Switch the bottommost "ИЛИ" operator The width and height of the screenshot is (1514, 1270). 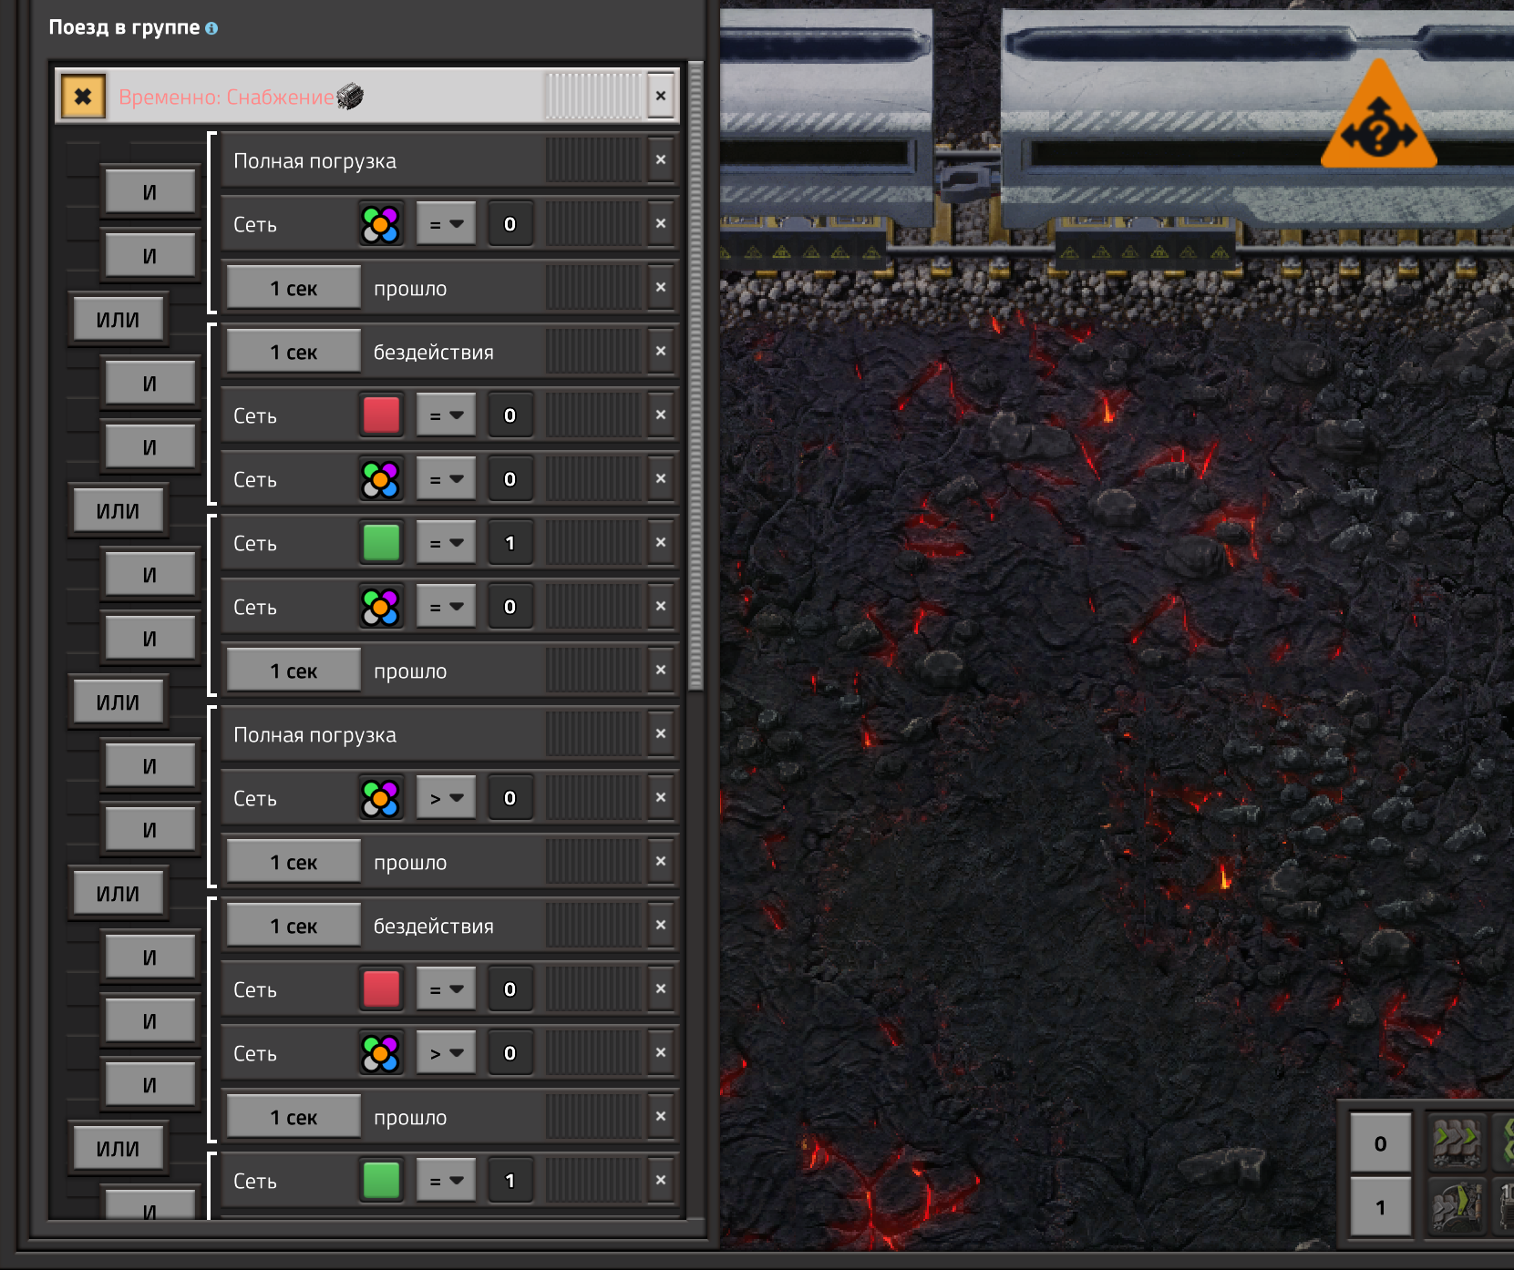[118, 1149]
